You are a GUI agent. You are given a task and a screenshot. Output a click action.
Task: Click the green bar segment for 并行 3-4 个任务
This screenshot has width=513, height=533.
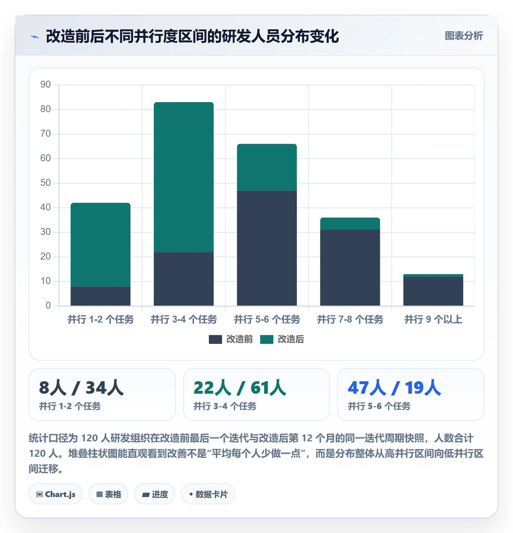184,177
